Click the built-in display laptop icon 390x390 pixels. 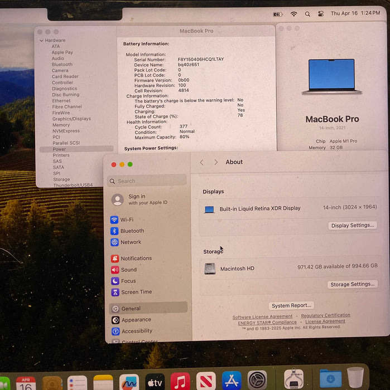coord(209,209)
